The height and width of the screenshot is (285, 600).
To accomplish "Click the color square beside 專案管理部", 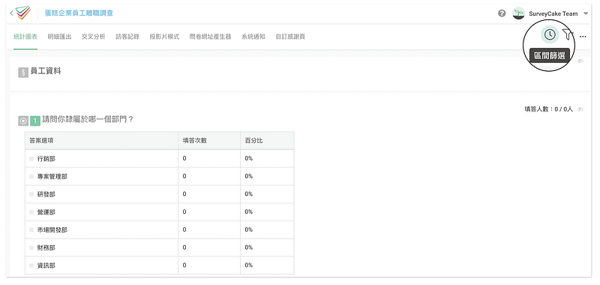I will 31,177.
